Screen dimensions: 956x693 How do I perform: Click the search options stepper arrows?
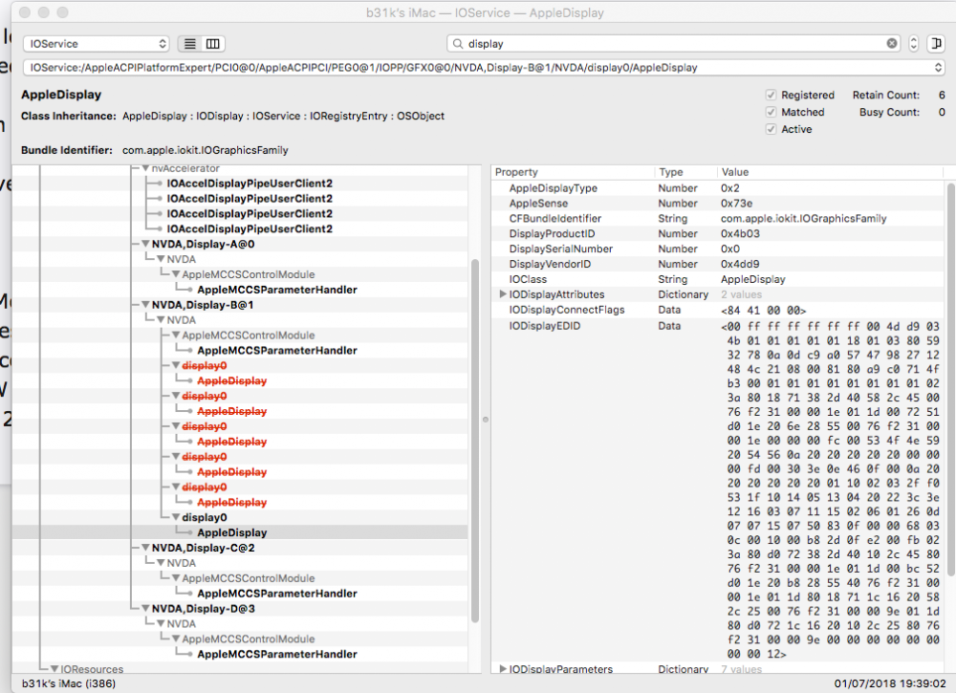913,43
